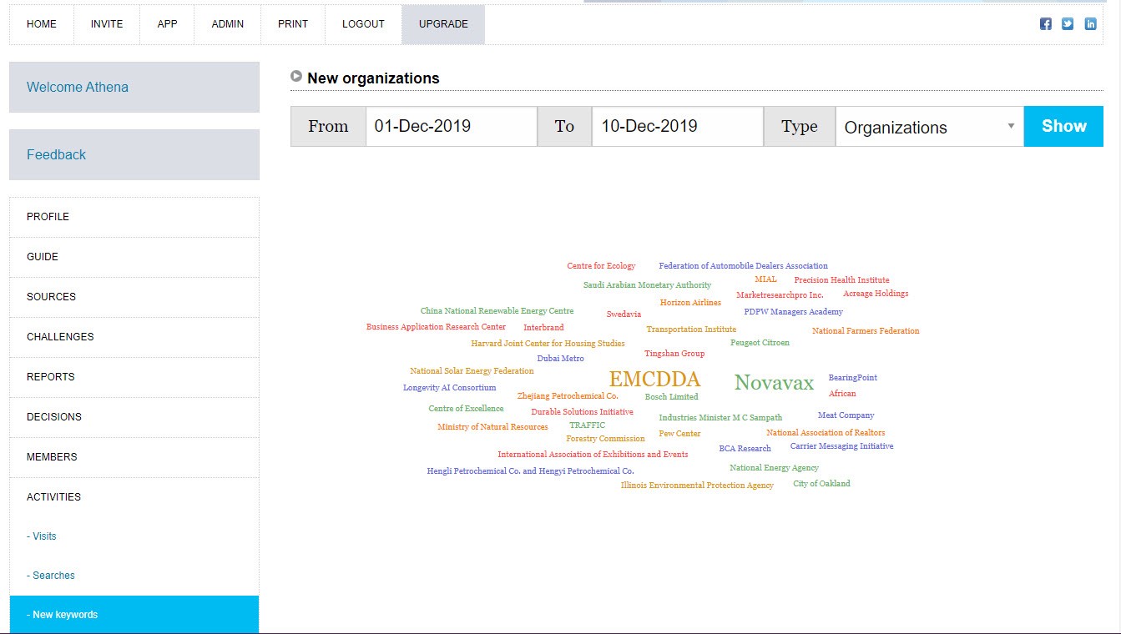Click Durable Solutions Initiative keyword
The image size is (1121, 634).
click(x=582, y=412)
